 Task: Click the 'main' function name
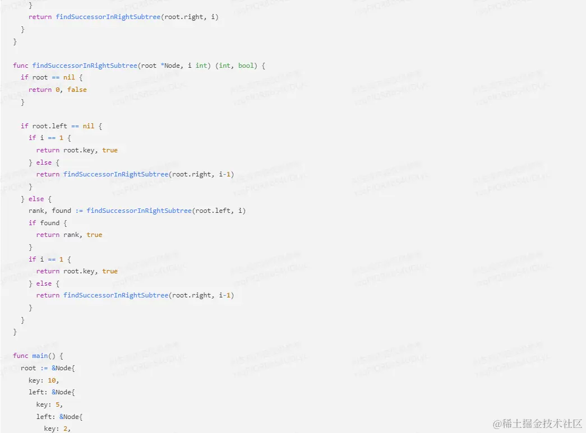point(40,356)
